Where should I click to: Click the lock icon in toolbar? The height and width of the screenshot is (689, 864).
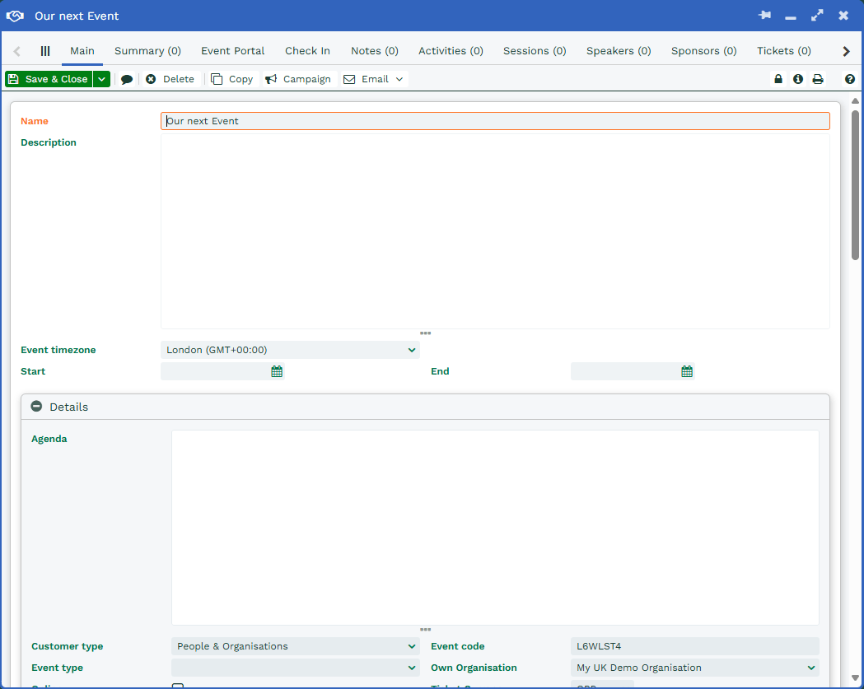click(778, 79)
